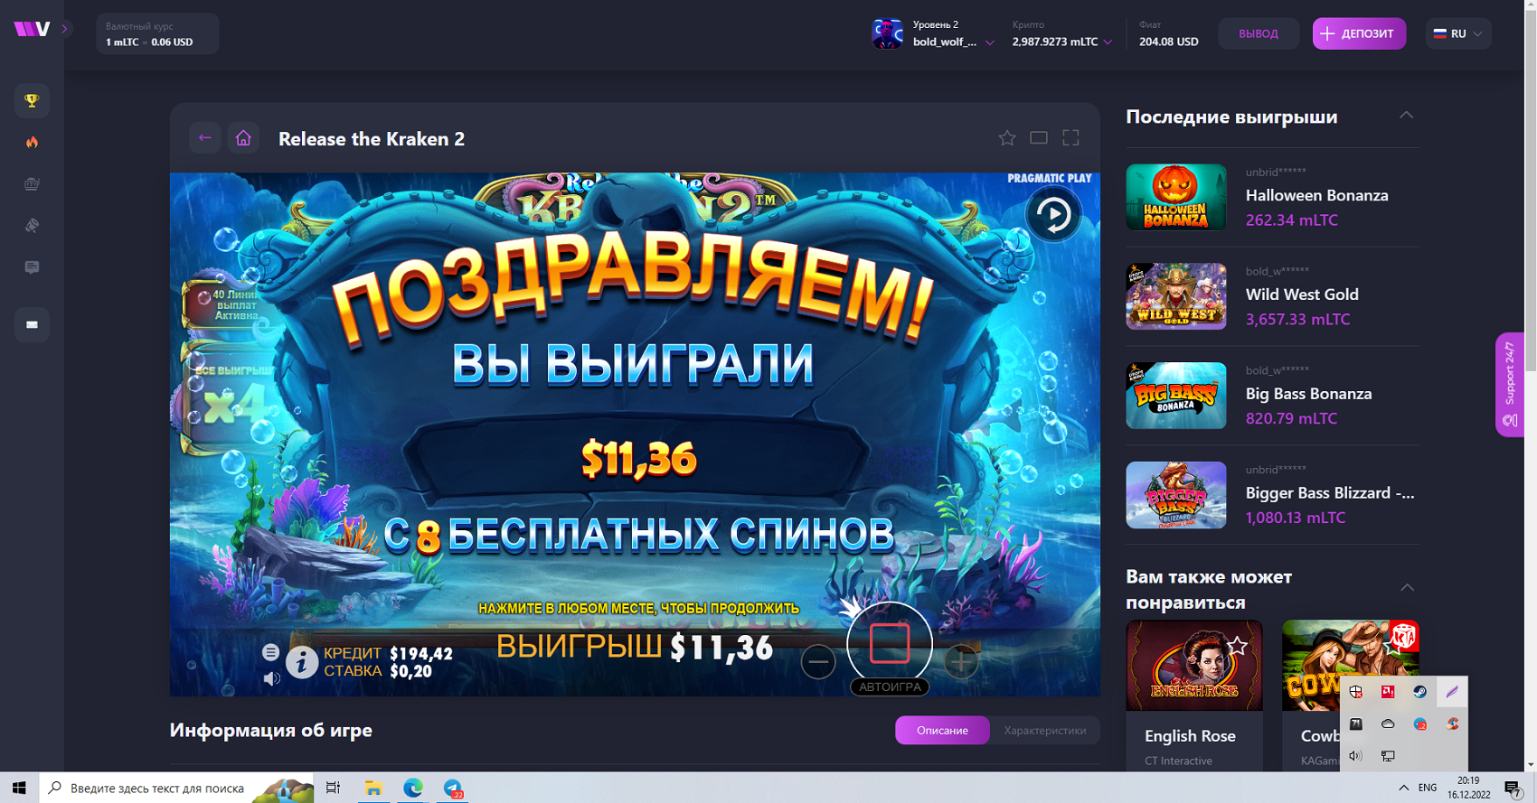The image size is (1537, 803).
Task: Switch to theater mode view
Action: point(1039,138)
